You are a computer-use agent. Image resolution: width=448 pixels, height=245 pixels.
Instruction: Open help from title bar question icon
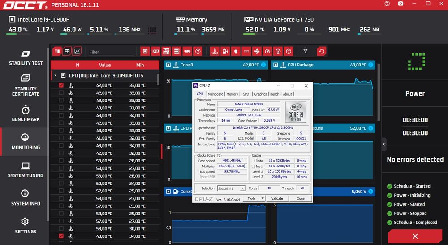pos(387,4)
